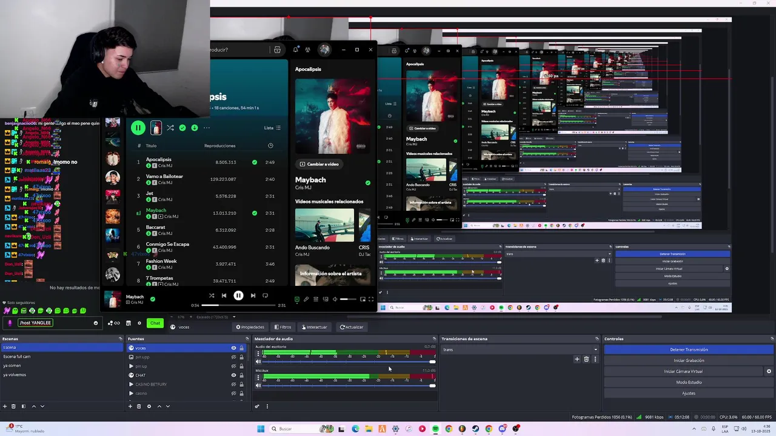Toggle visibility of the CHAT source
This screenshot has height=436, width=776.
(x=233, y=375)
